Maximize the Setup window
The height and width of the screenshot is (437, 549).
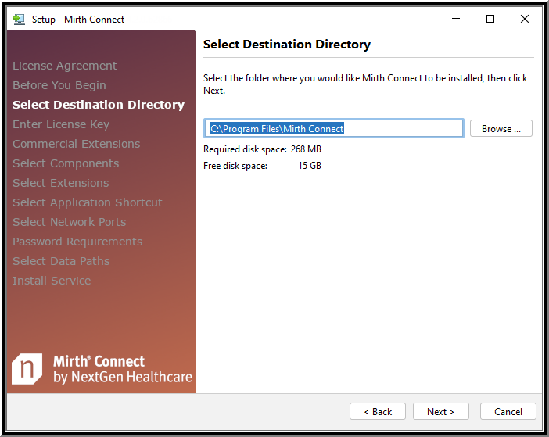(x=490, y=19)
